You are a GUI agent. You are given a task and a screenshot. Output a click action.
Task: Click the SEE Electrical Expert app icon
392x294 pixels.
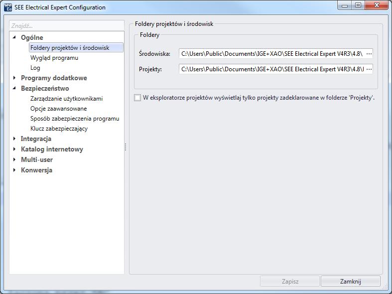(8, 7)
